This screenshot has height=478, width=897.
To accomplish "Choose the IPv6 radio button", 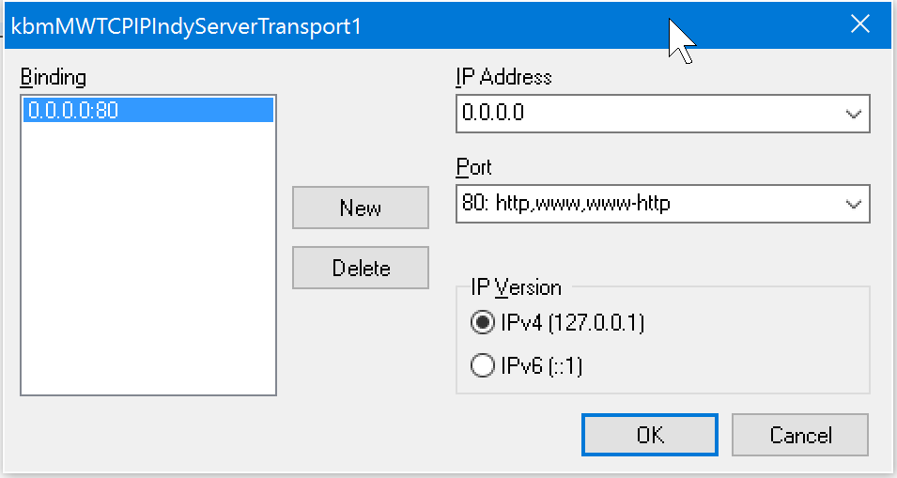I will [x=483, y=366].
